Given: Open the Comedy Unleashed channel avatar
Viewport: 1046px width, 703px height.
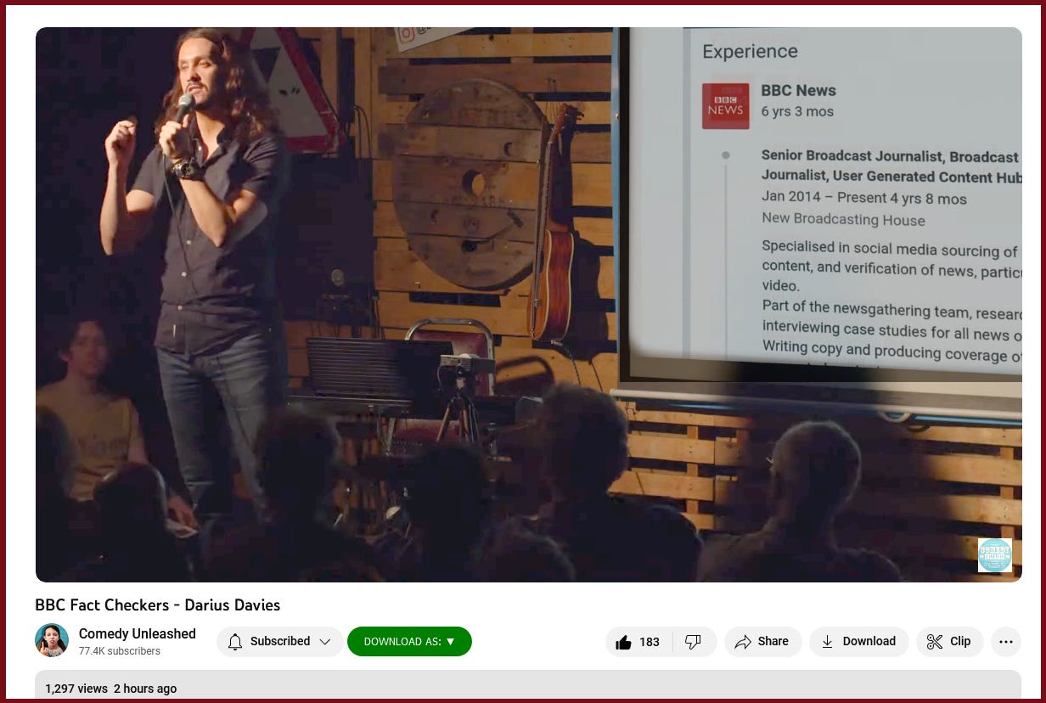Looking at the screenshot, I should point(52,640).
